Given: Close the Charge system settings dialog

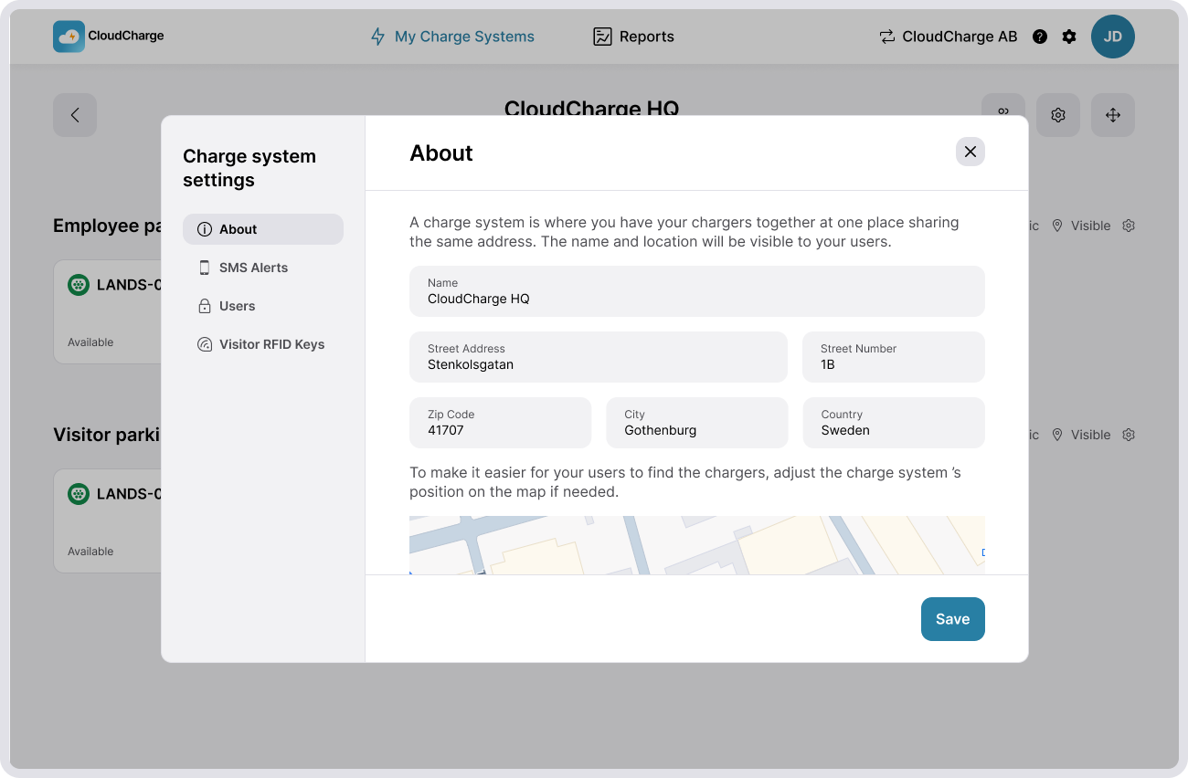Looking at the screenshot, I should [x=971, y=152].
